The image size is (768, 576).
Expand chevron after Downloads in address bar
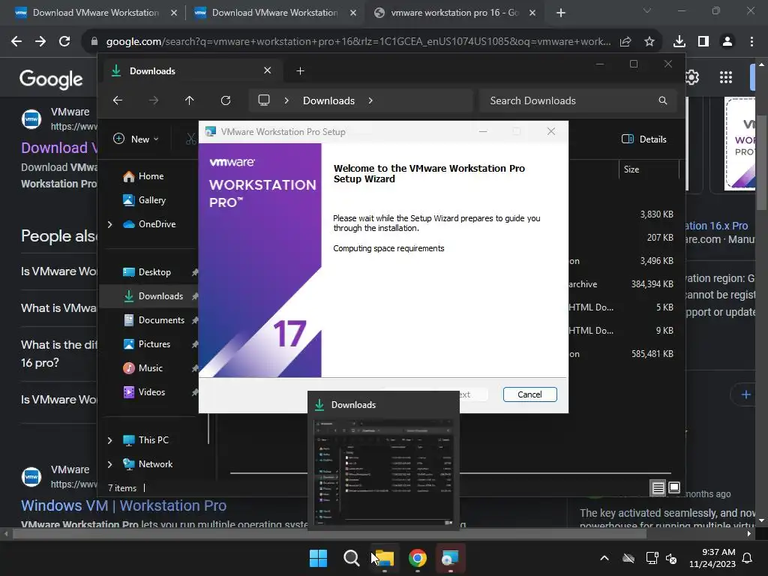[x=370, y=100]
